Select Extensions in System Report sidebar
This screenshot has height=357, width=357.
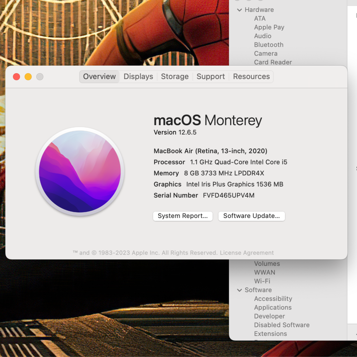coord(271,334)
